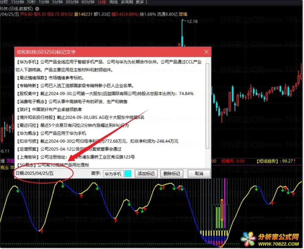Switch to the 15分钟 period tab
This screenshot has width=304, height=249.
17,2
